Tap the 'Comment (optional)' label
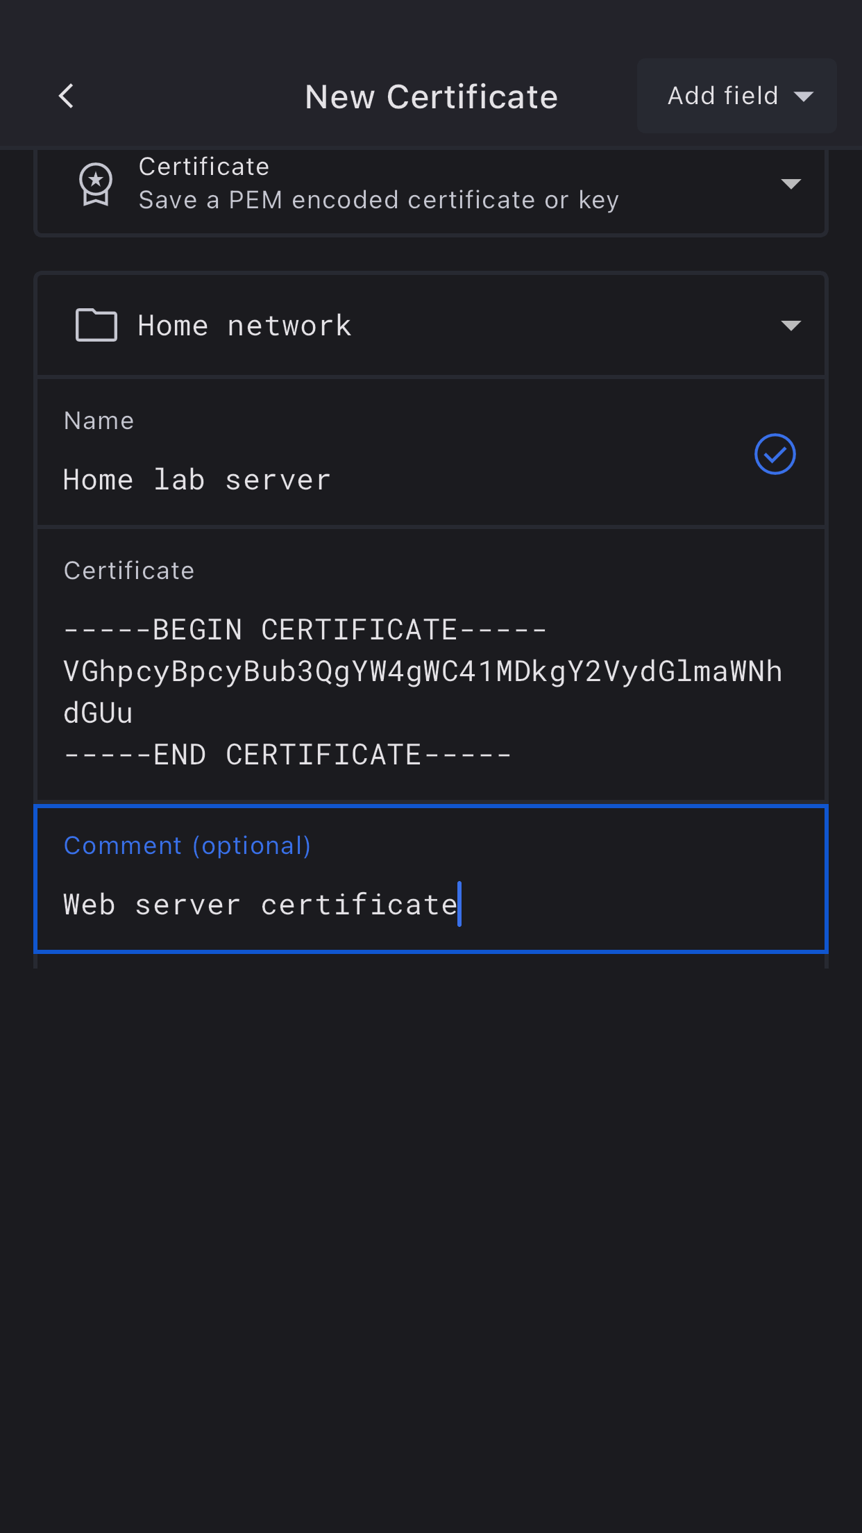 [187, 846]
